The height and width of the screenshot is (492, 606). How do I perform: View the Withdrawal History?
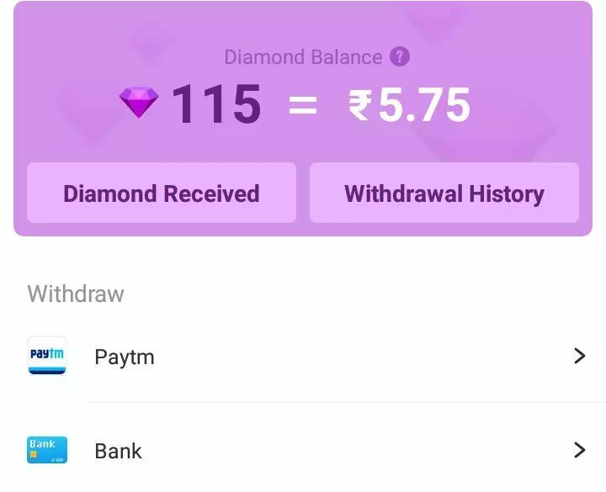444,193
